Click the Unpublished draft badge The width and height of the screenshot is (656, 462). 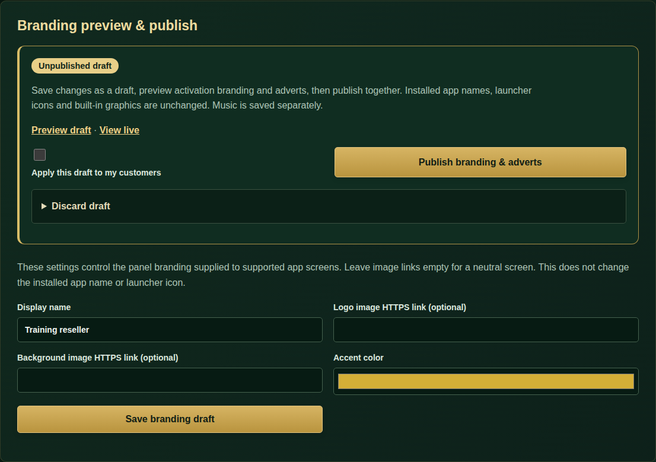(75, 66)
